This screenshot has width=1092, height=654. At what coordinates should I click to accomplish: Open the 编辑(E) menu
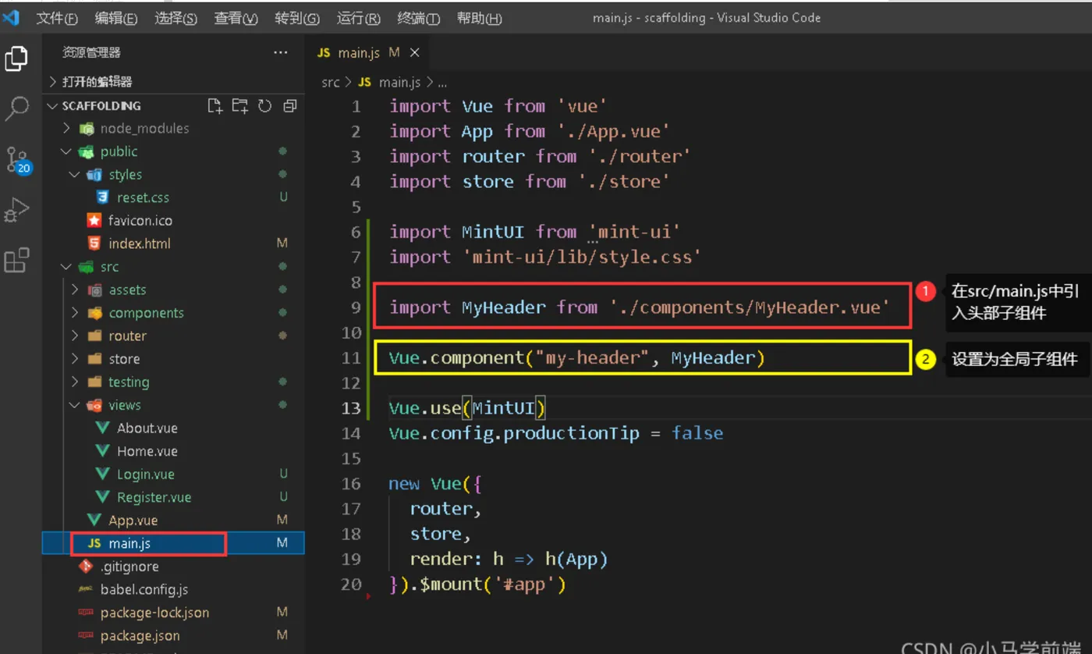[x=116, y=18]
